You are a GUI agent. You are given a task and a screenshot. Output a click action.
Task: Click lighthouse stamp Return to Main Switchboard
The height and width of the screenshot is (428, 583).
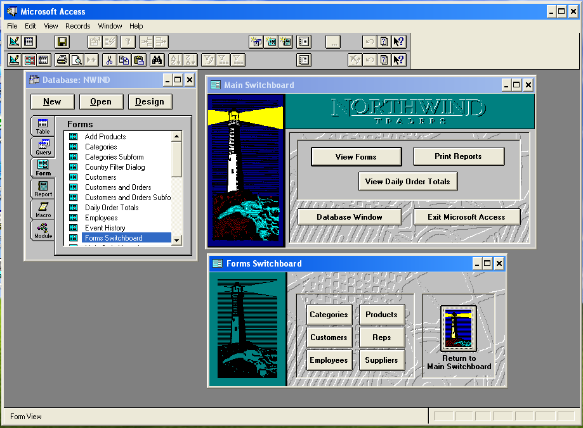click(459, 328)
